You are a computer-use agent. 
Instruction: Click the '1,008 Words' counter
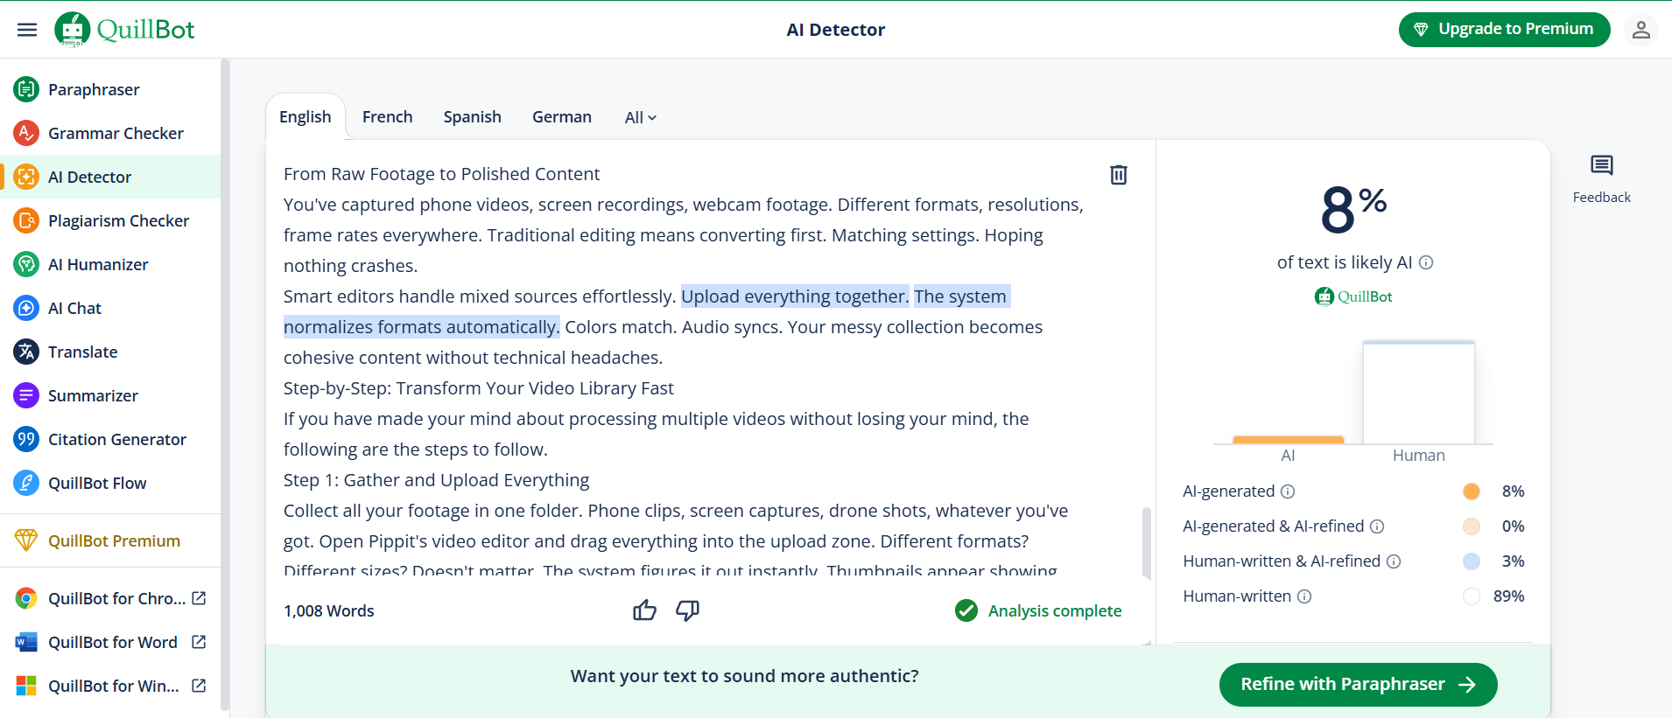329,610
